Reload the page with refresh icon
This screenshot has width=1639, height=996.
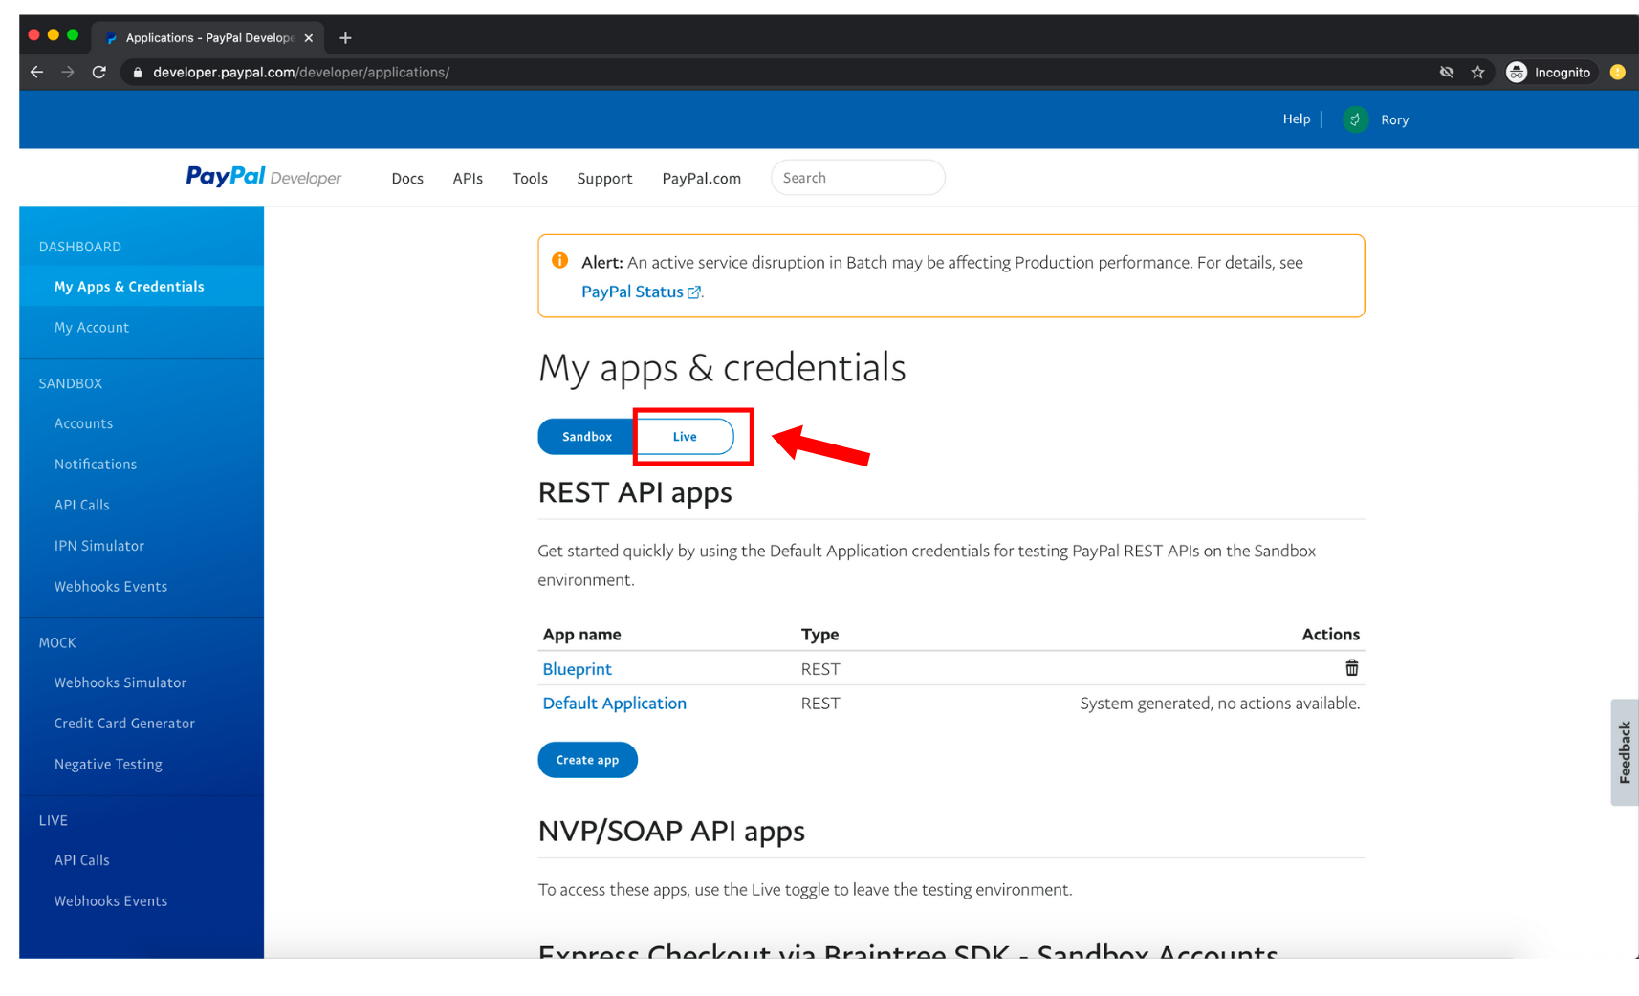pos(98,72)
